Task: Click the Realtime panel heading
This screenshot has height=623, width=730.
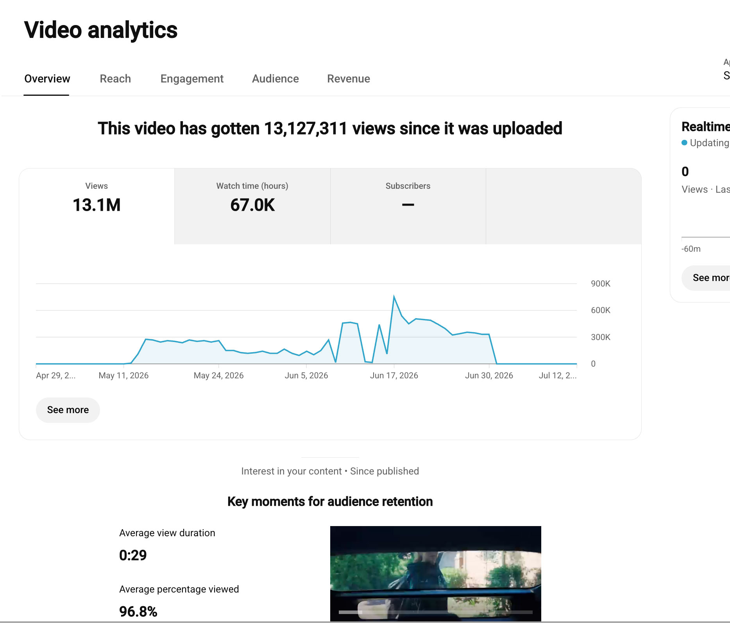Action: (x=705, y=127)
